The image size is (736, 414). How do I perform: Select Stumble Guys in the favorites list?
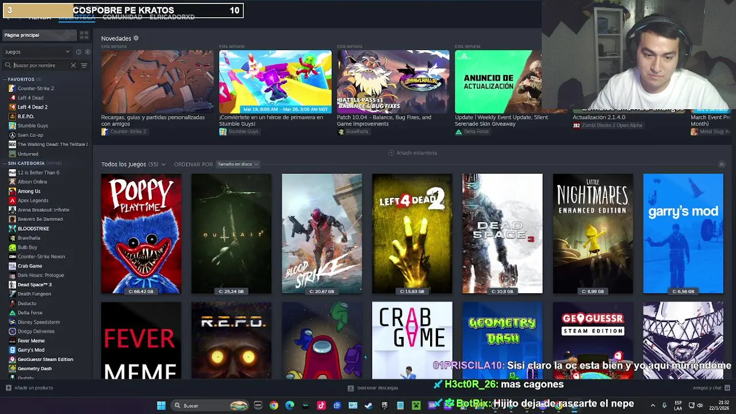(x=33, y=125)
